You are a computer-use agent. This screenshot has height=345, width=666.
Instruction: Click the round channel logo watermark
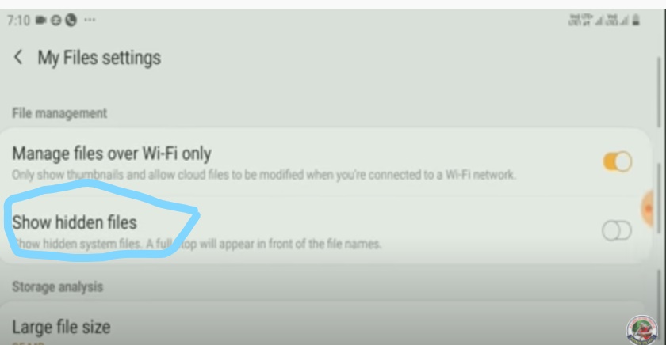point(641,330)
